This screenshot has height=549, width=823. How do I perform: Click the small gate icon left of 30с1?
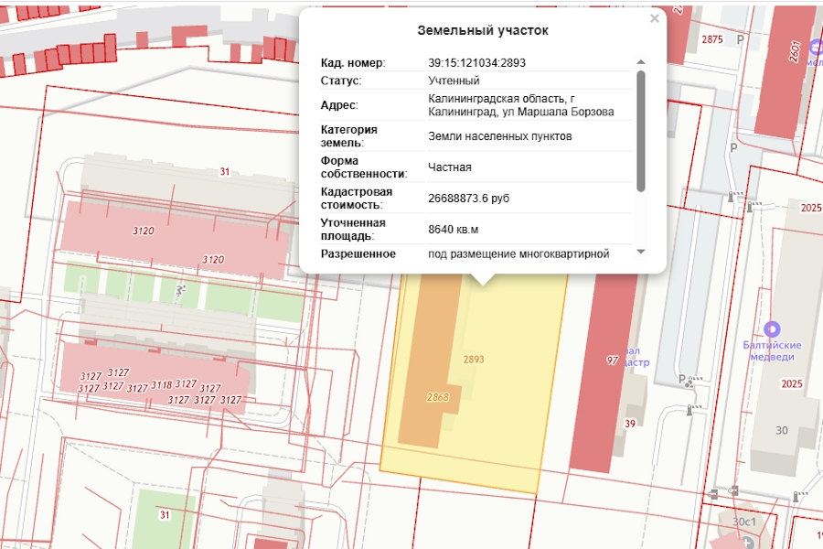(712, 493)
